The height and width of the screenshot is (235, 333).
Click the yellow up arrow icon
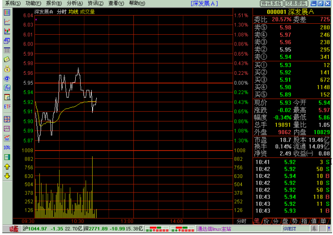pyautogui.click(x=7, y=167)
